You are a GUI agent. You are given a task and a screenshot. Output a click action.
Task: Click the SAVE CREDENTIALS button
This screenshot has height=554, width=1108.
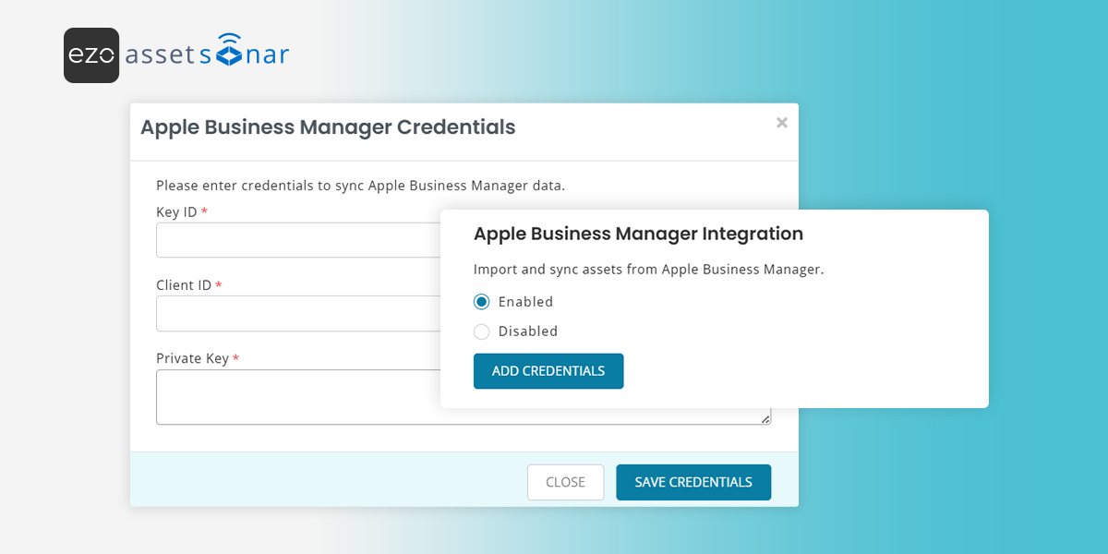[x=693, y=482]
